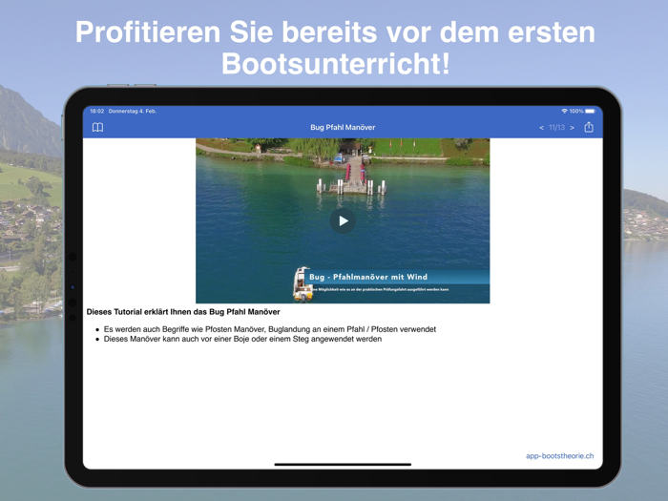This screenshot has height=501, width=668.
Task: Tap the battery indicator icon
Action: click(590, 112)
